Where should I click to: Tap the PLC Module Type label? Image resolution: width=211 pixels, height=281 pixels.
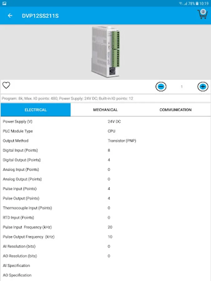click(x=18, y=131)
